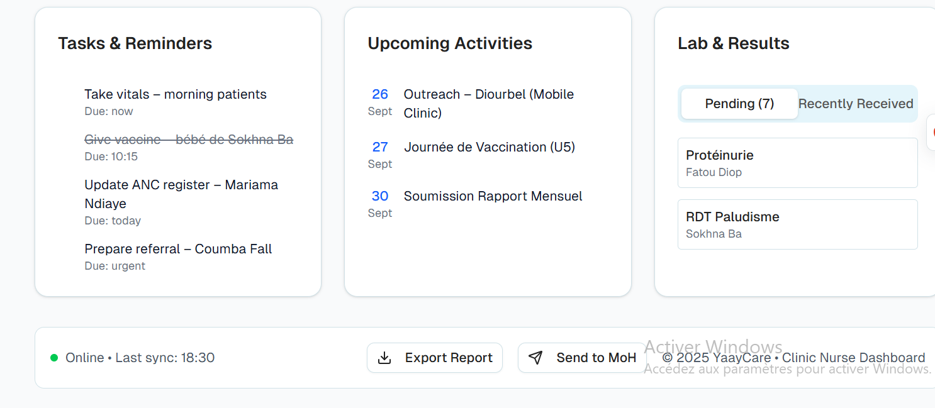935x408 pixels.
Task: Click the Tasks & Reminders heading
Action: 135,43
